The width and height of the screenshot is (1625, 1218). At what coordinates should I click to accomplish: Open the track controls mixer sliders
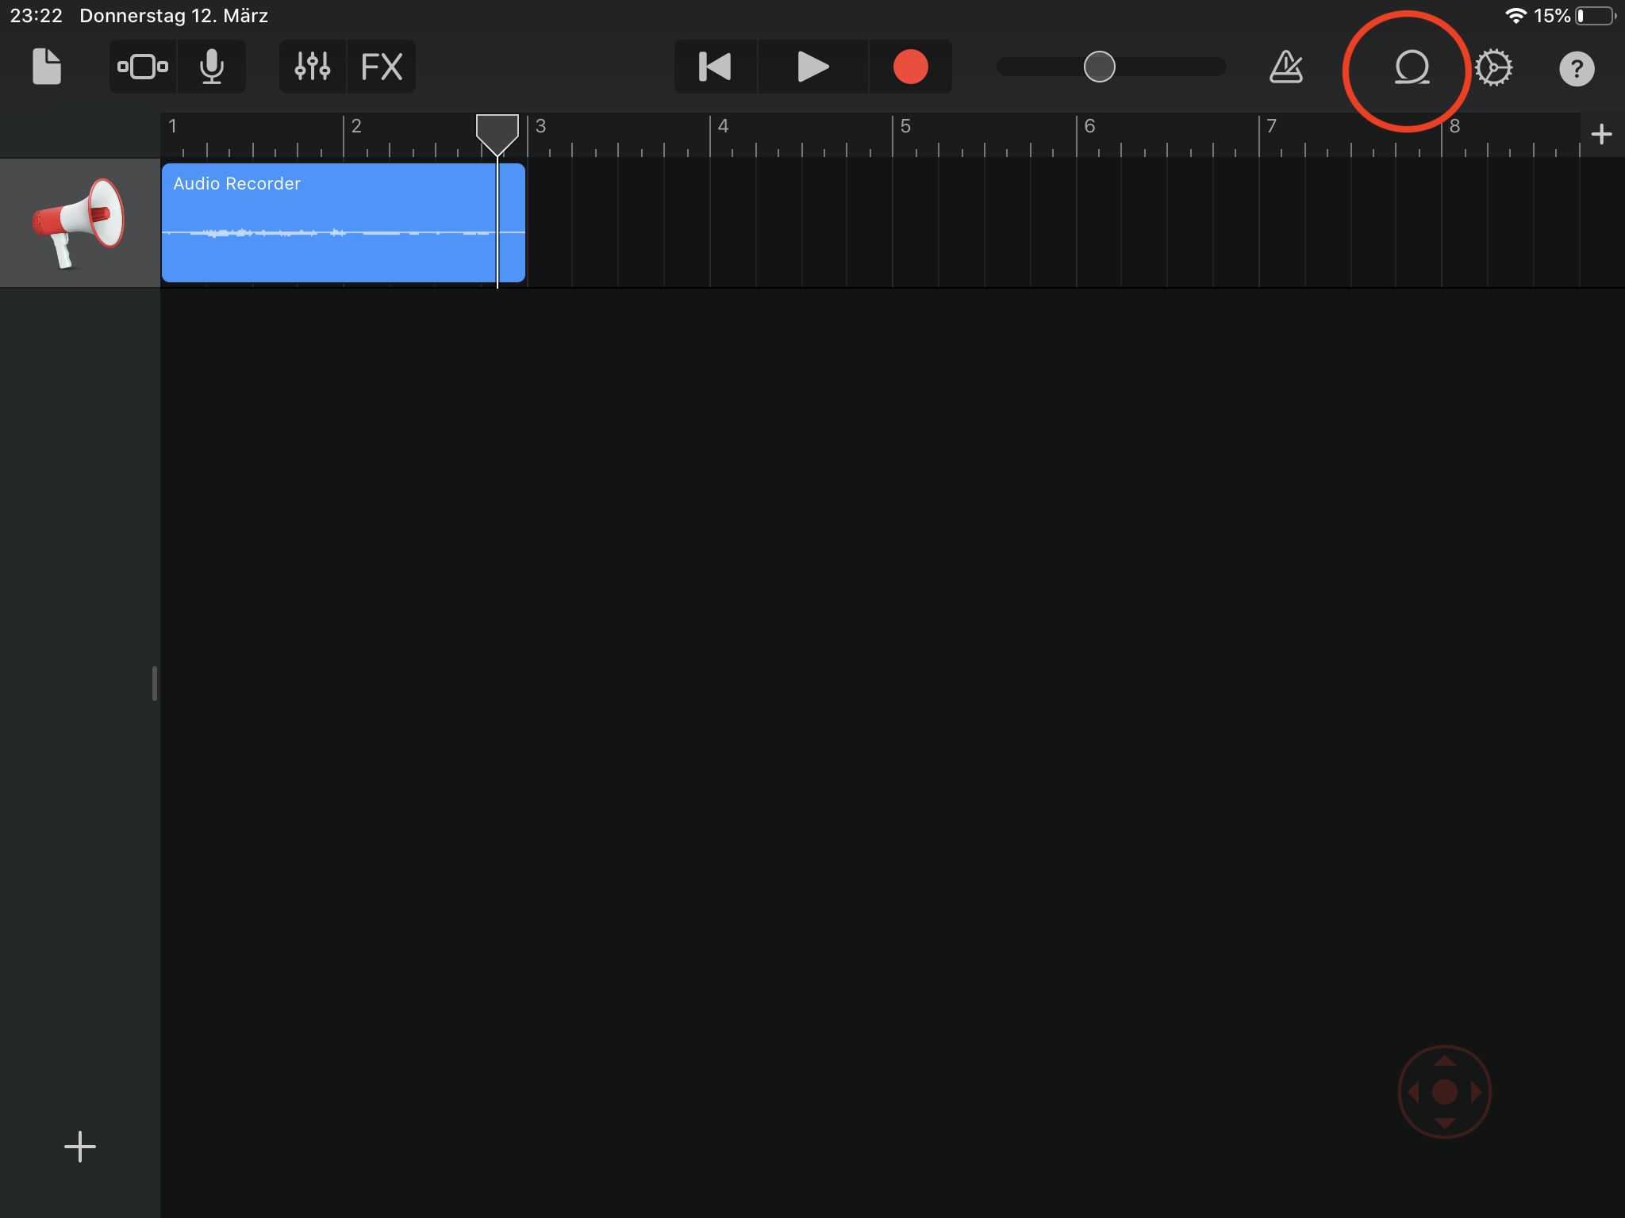pyautogui.click(x=313, y=67)
